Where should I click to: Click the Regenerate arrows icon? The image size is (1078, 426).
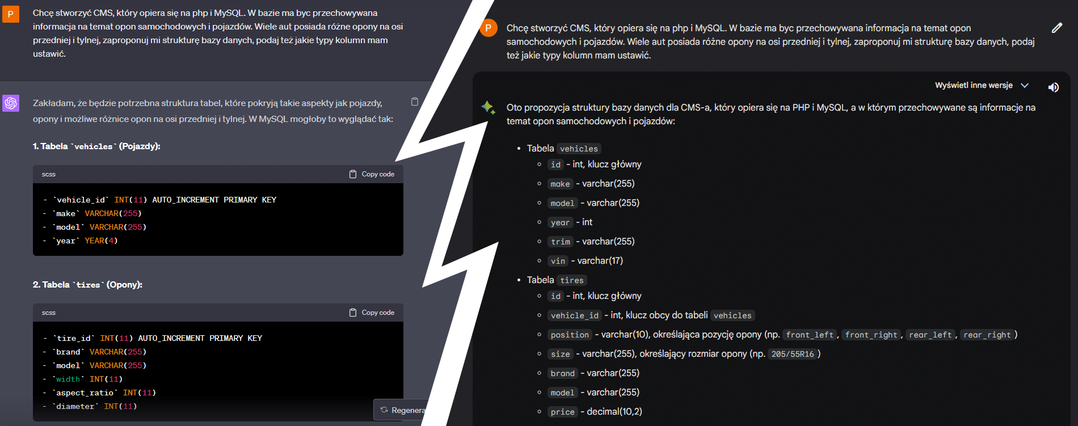tap(384, 410)
